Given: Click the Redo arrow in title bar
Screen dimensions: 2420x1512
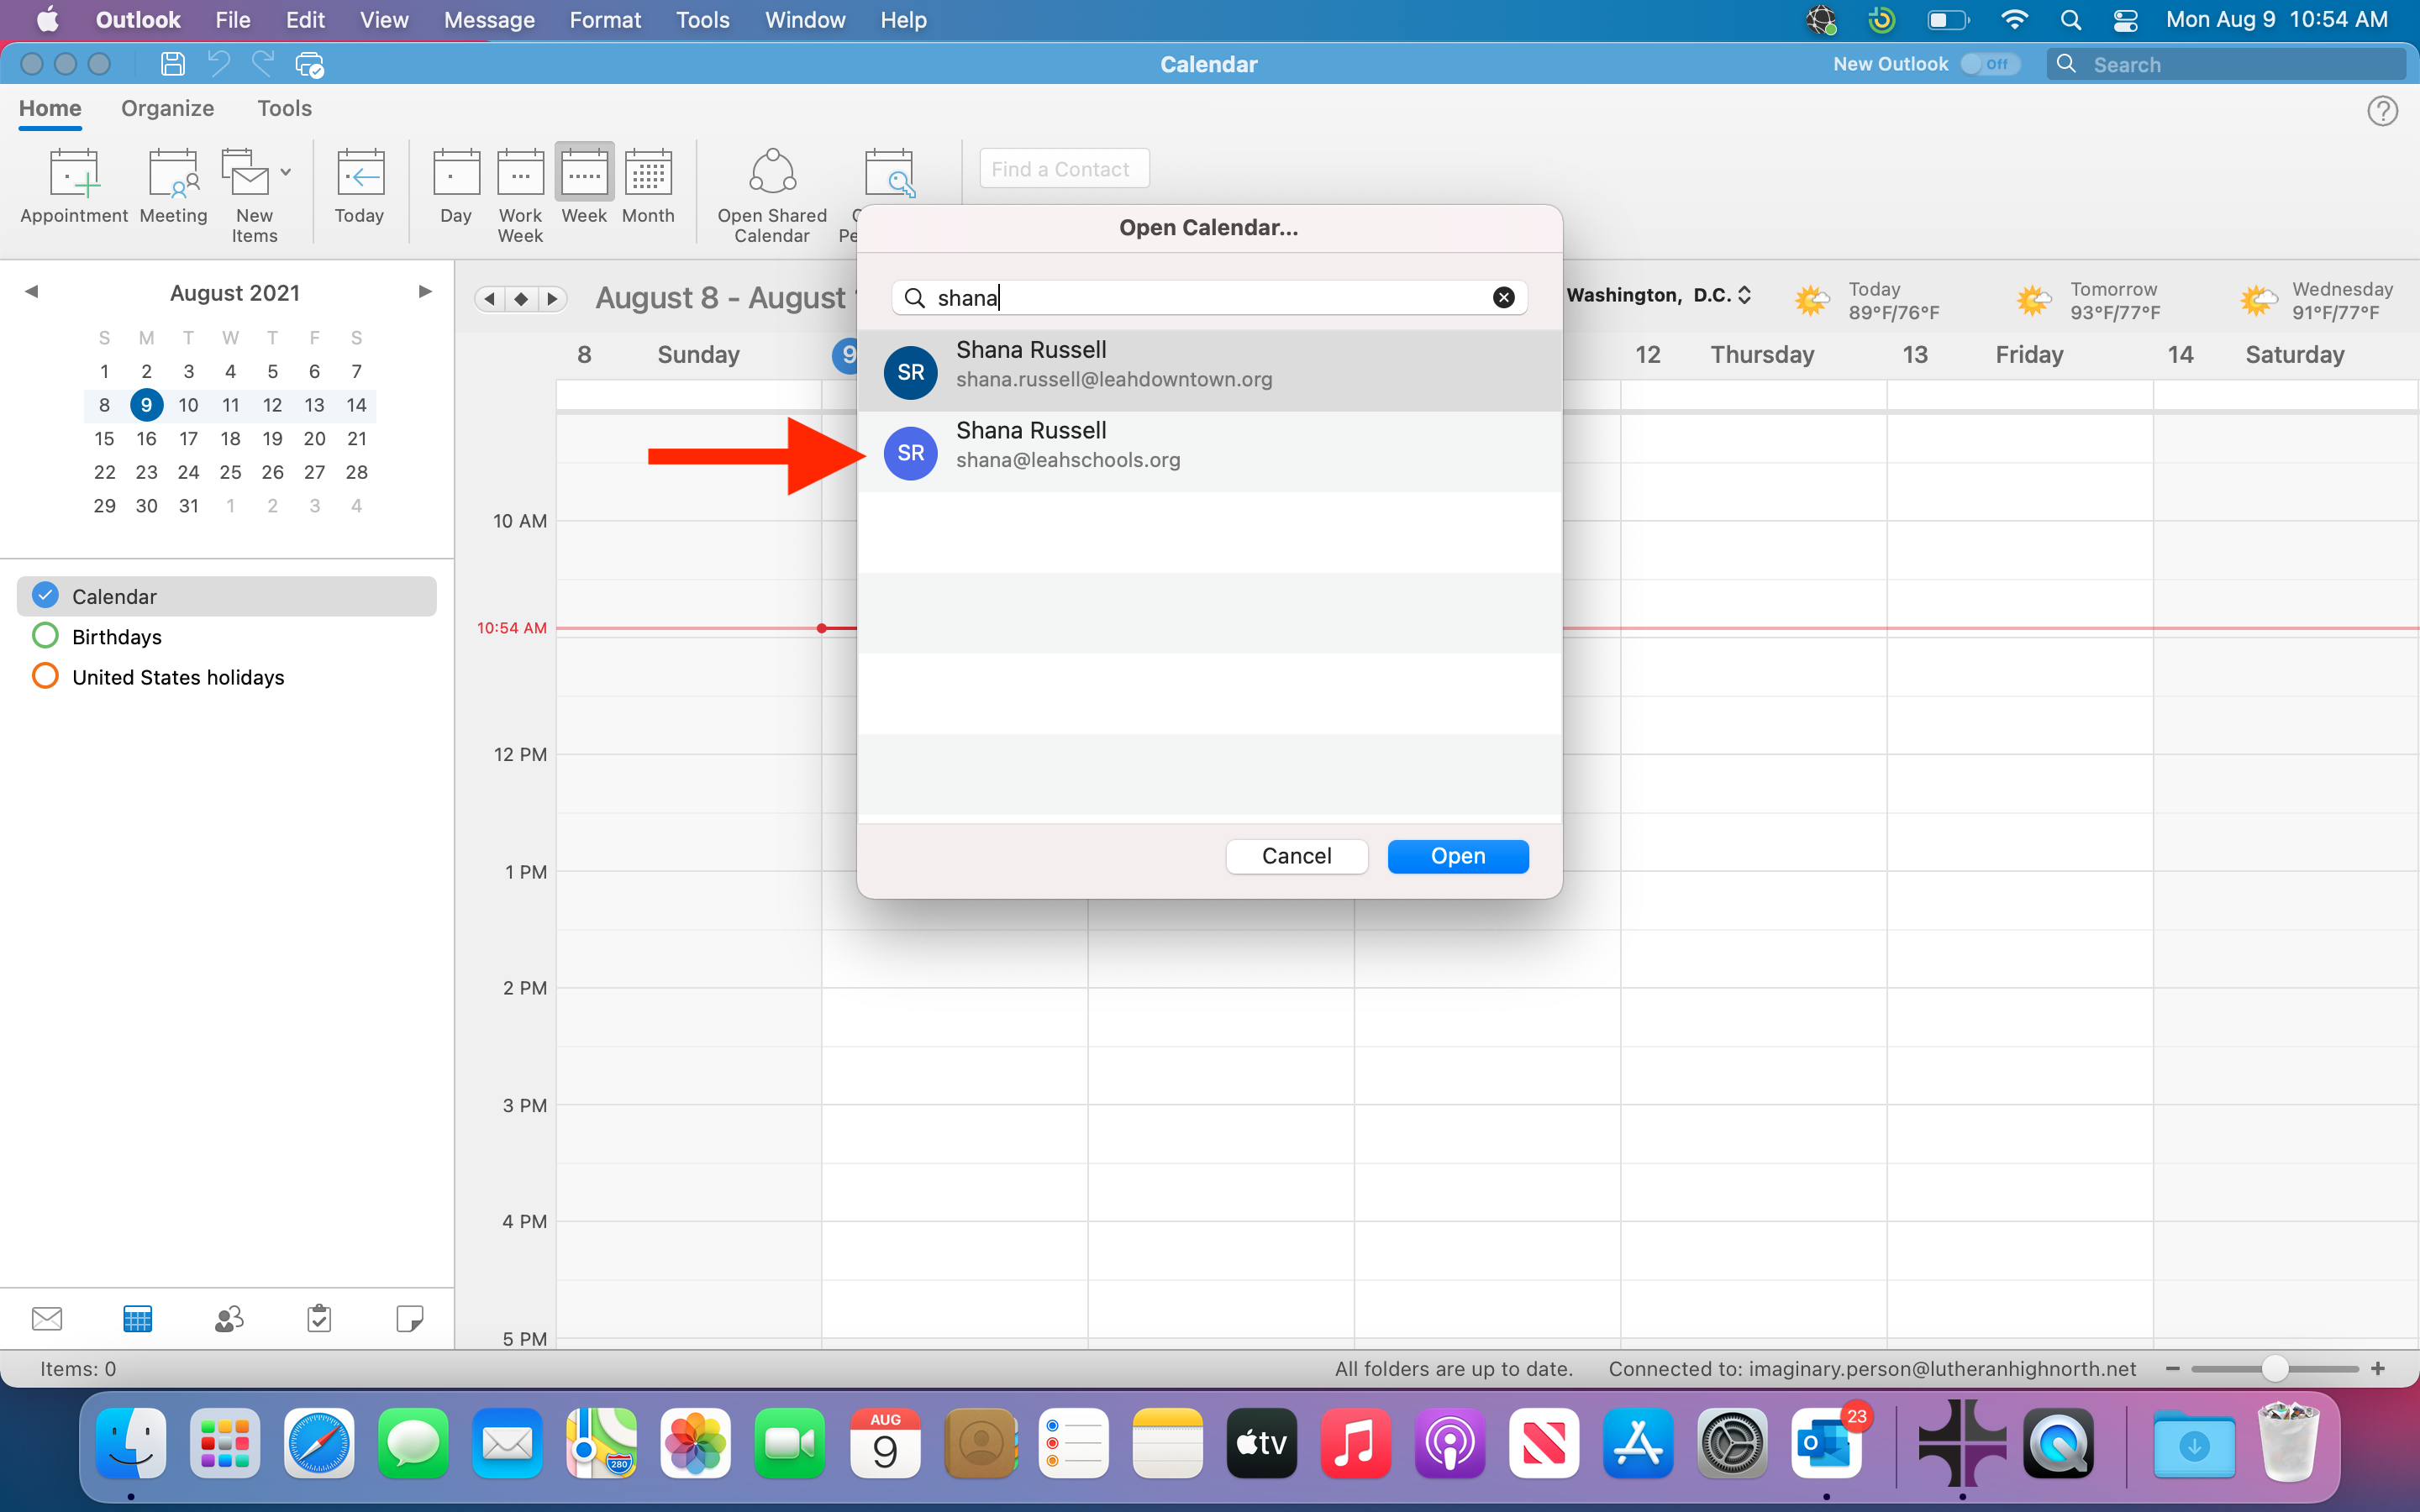Looking at the screenshot, I should [x=263, y=64].
